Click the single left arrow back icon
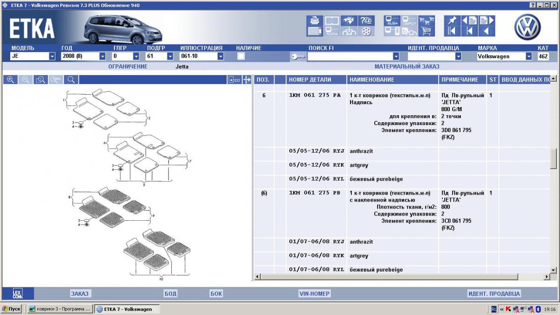The width and height of the screenshot is (560, 315). tap(486, 31)
